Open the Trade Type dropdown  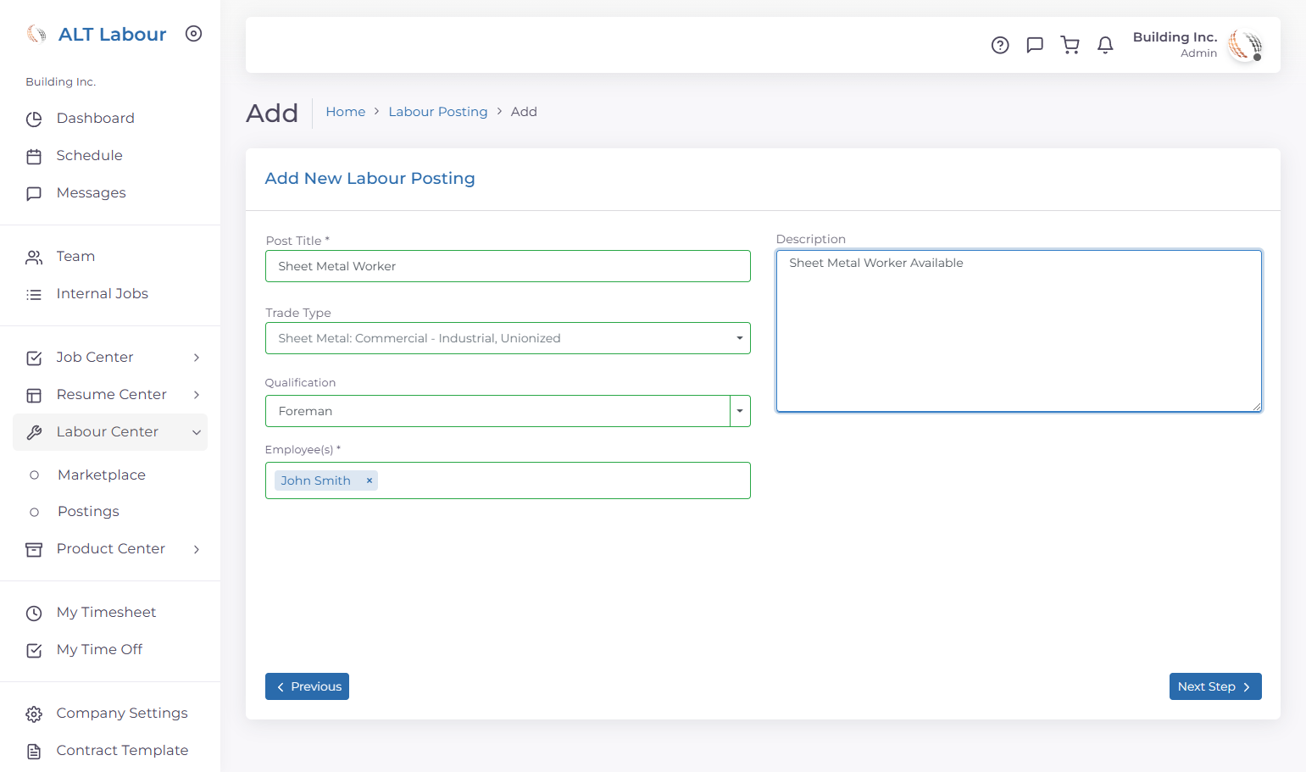(508, 338)
